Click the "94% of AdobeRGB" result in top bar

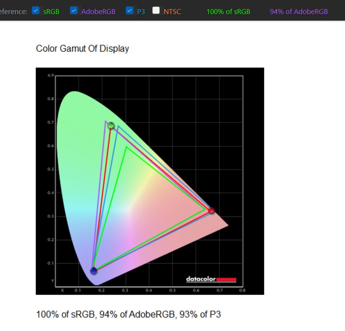tap(299, 11)
